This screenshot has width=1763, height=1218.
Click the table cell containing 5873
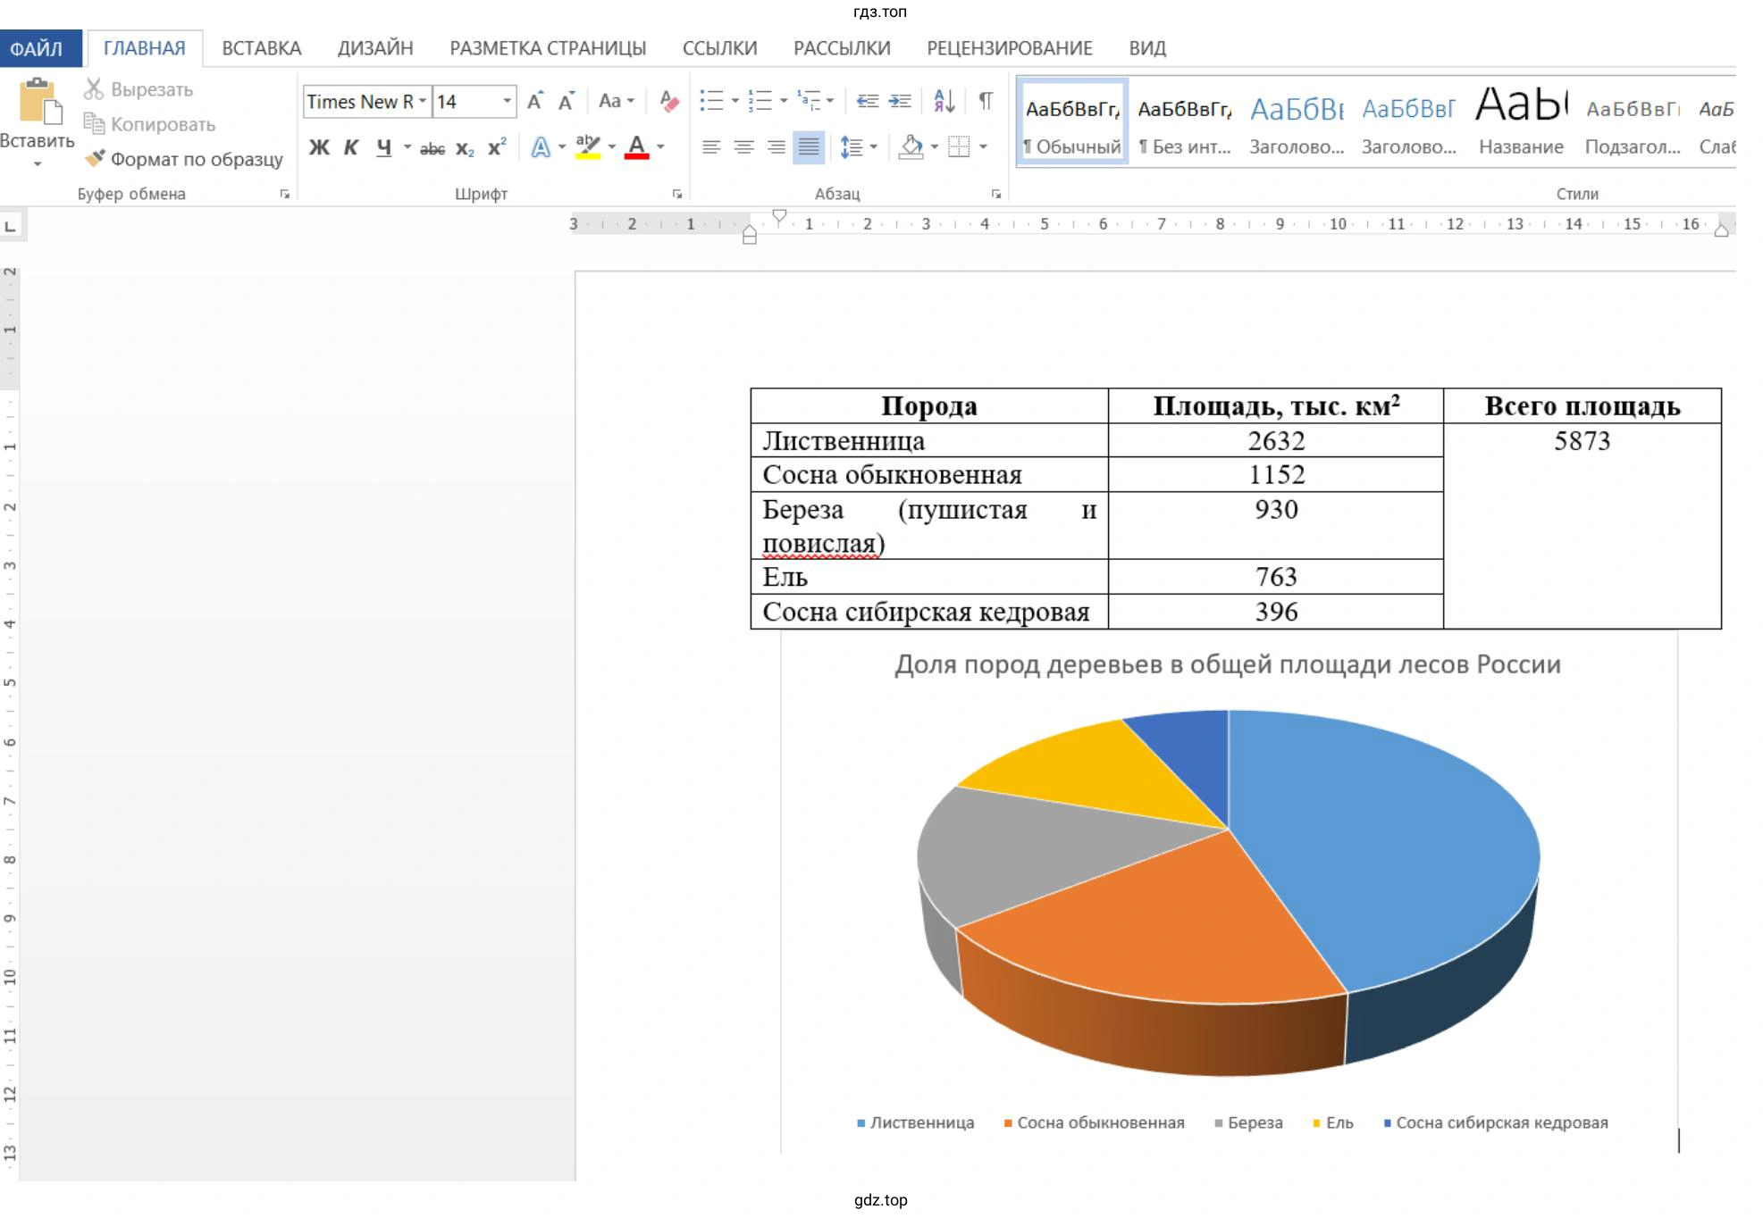[1582, 526]
